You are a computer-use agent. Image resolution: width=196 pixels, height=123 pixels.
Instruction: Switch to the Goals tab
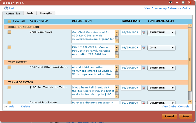point(30,13)
